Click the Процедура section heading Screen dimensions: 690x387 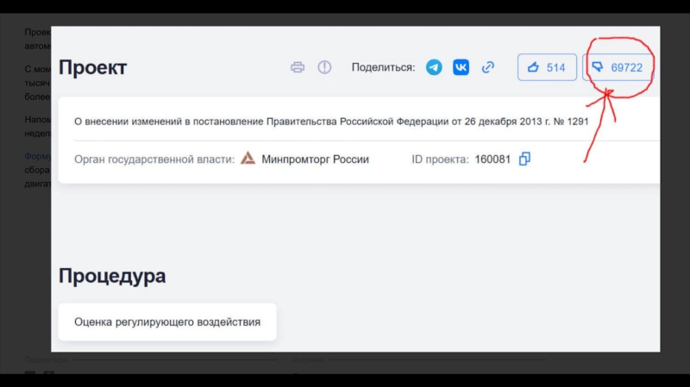[x=112, y=276]
